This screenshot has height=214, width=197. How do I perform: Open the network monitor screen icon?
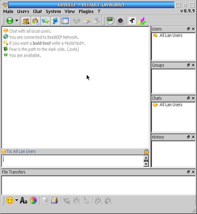(x=111, y=21)
